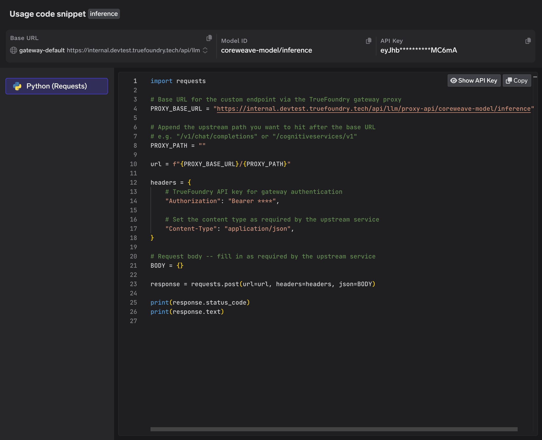Click the Python logo icon

point(17,86)
